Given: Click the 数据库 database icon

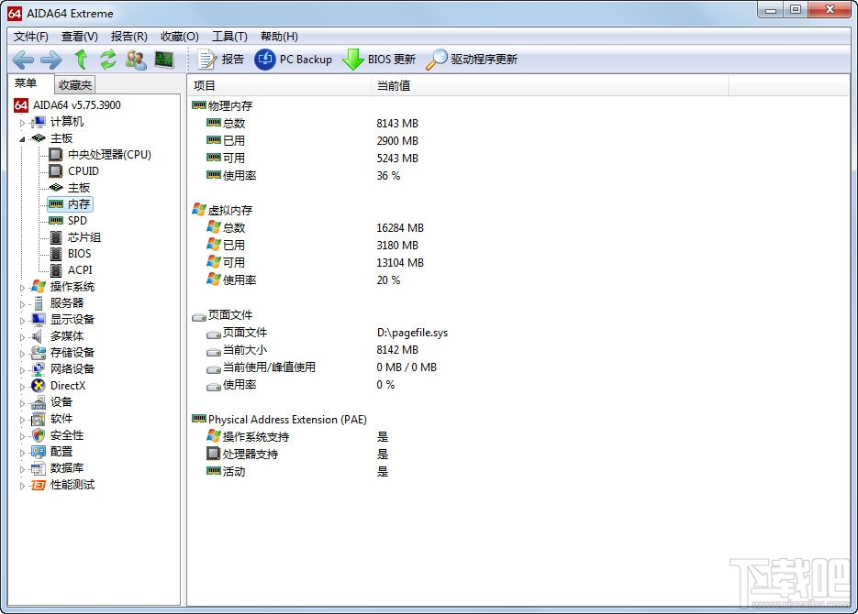Looking at the screenshot, I should 38,468.
